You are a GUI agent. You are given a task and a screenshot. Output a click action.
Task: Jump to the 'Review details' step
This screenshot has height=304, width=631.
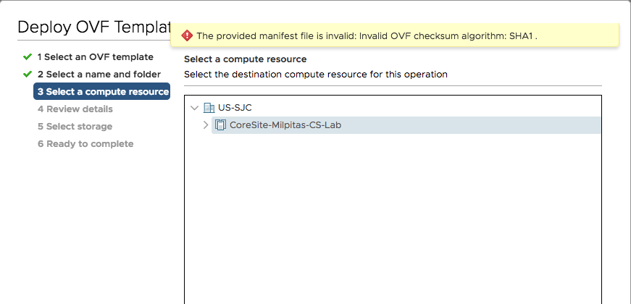click(x=75, y=109)
